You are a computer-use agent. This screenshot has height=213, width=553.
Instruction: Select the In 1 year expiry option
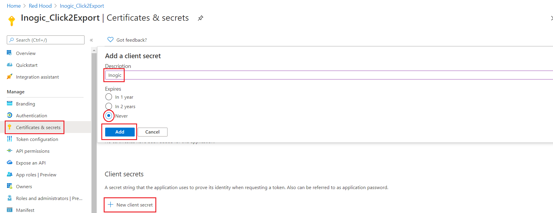tap(109, 97)
